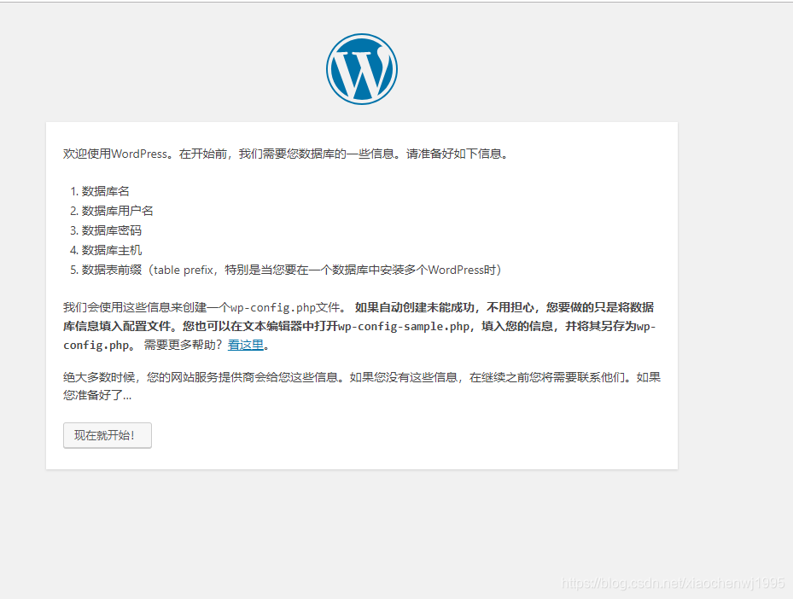
Task: Select list item 1. 数据库名
Action: pos(100,191)
